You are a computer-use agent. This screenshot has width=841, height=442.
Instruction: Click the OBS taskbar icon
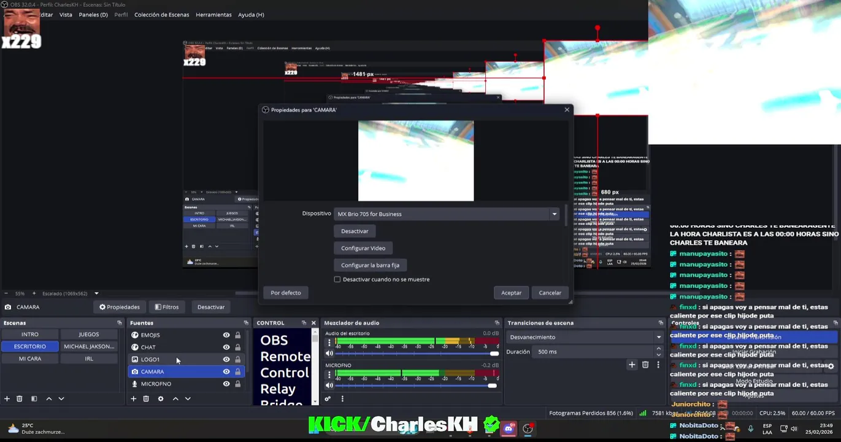coord(528,428)
